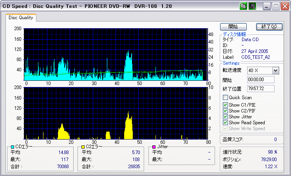Viewport: 291px width, 176px height.
Task: Click the date 27 April 2005
Action: 255,51
